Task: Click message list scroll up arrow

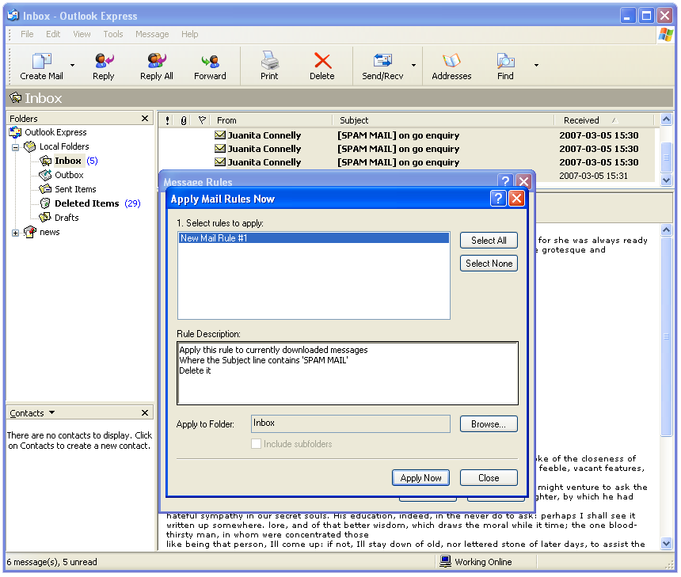Action: pos(666,119)
